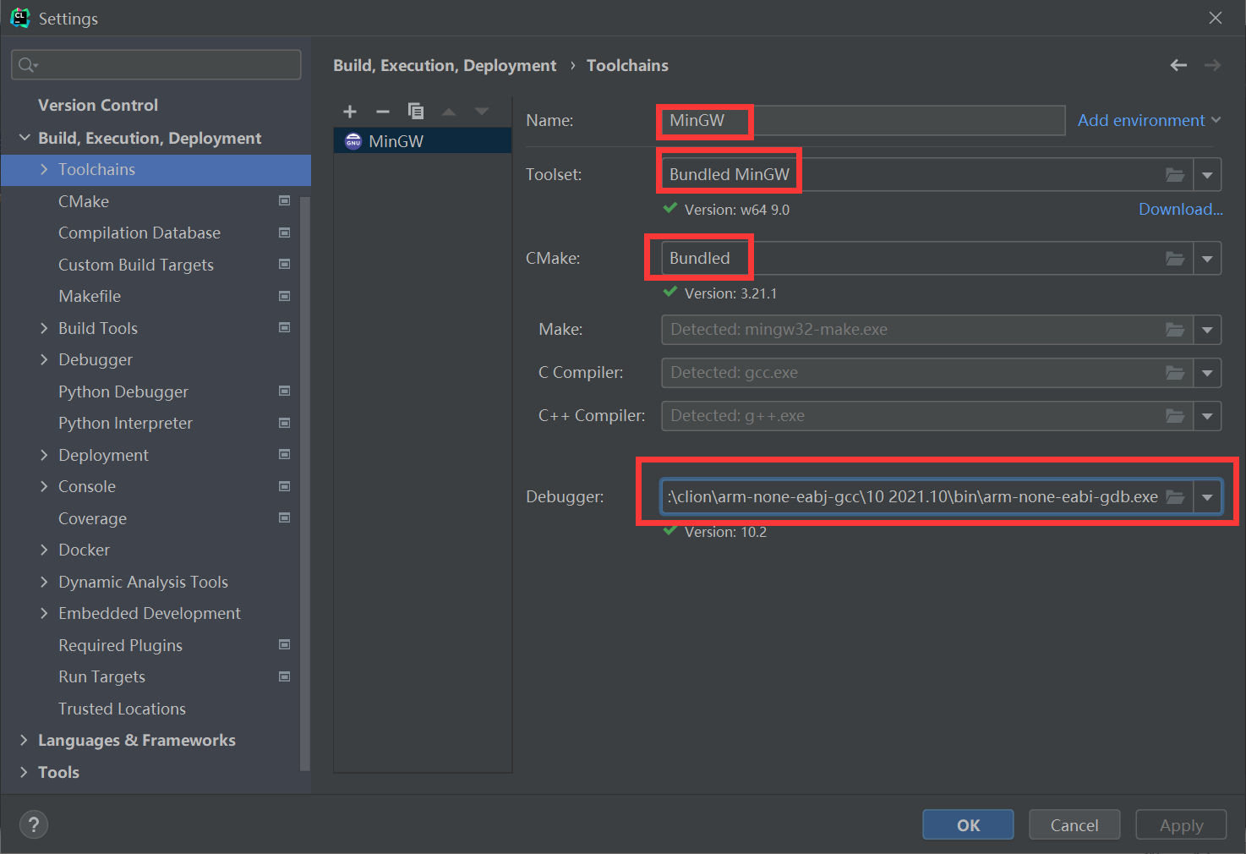The image size is (1246, 854).
Task: Browse folder for Toolset path
Action: pos(1175,175)
